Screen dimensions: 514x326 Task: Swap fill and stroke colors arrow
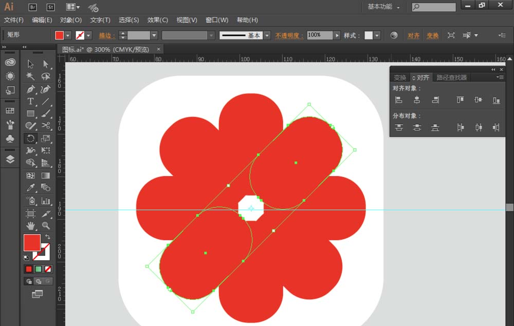point(47,237)
